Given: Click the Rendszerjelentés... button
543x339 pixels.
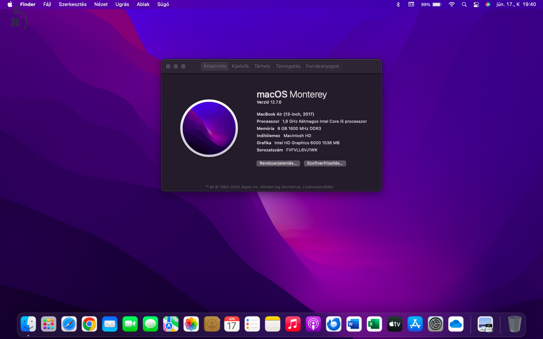Looking at the screenshot, I should (278, 163).
